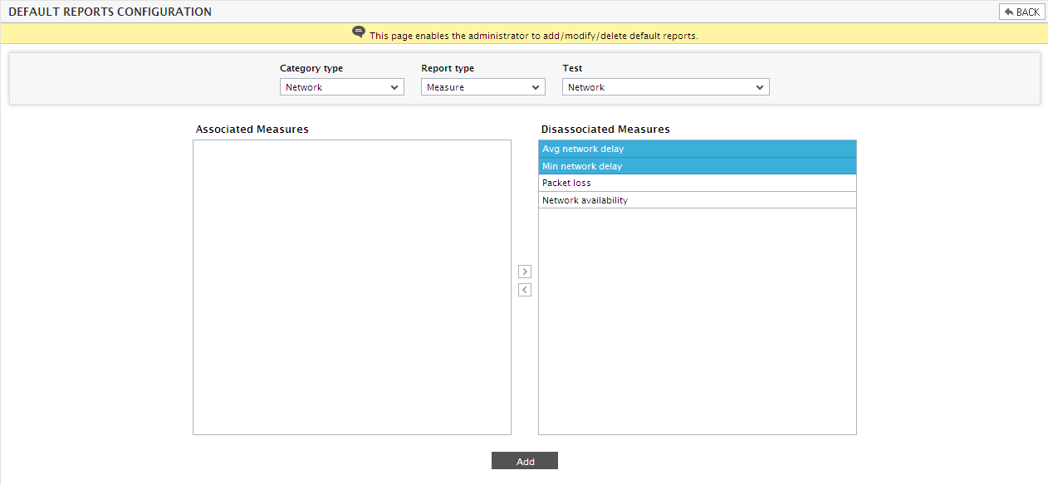
Task: Click the administrator page description message
Action: click(x=534, y=36)
